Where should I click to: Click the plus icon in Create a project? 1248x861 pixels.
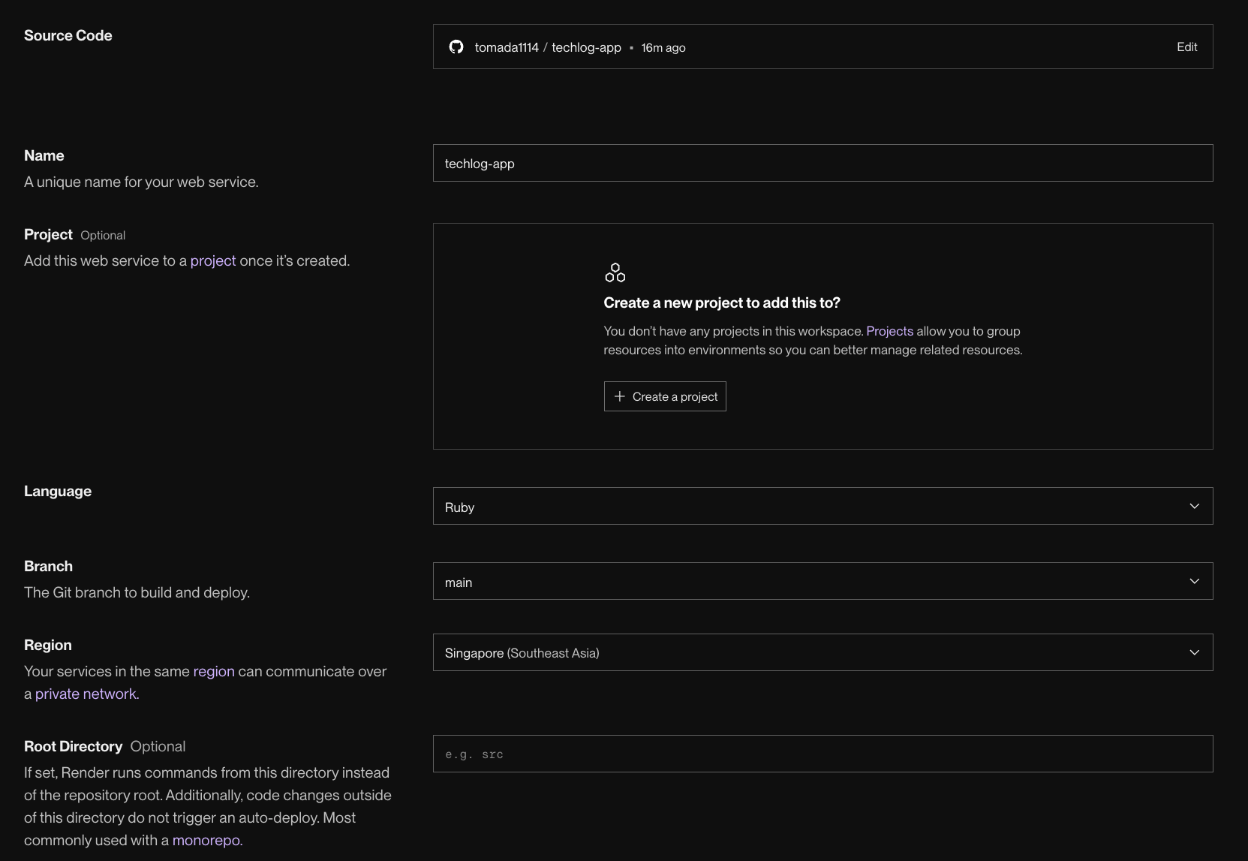619,396
